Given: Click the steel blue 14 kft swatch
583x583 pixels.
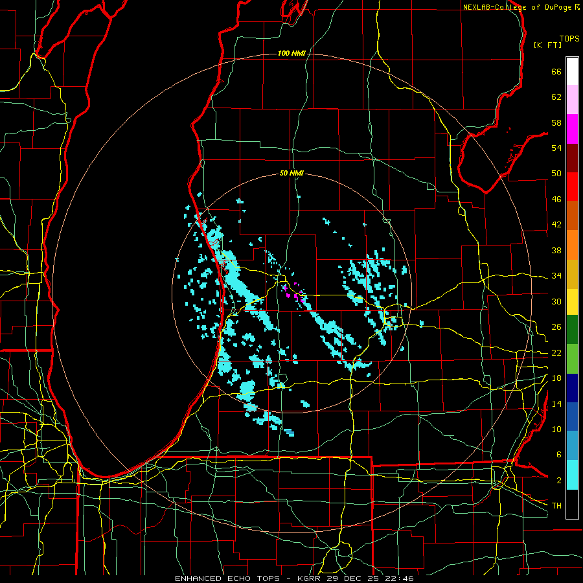Looking at the screenshot, I should point(572,446).
